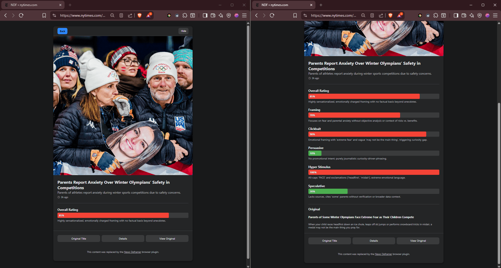Click the share icon in the left address bar
The width and height of the screenshot is (501, 268).
(130, 15)
